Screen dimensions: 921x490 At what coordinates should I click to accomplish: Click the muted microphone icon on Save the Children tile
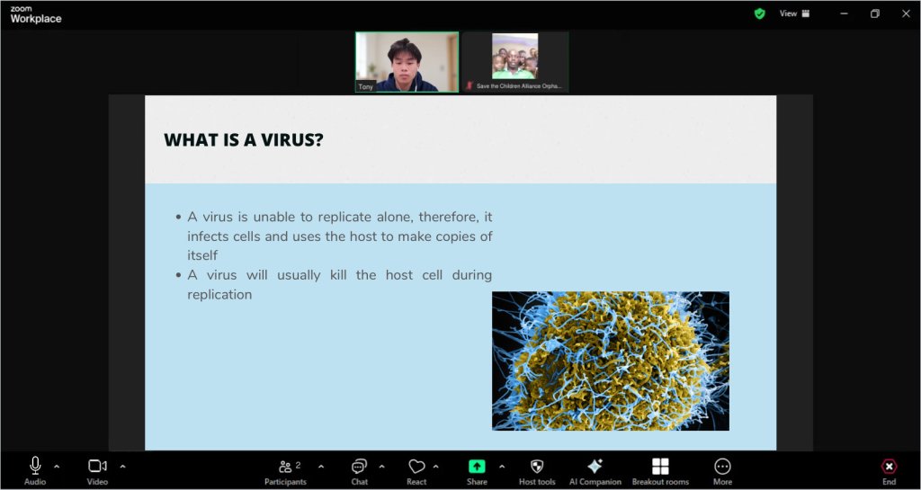coord(469,86)
